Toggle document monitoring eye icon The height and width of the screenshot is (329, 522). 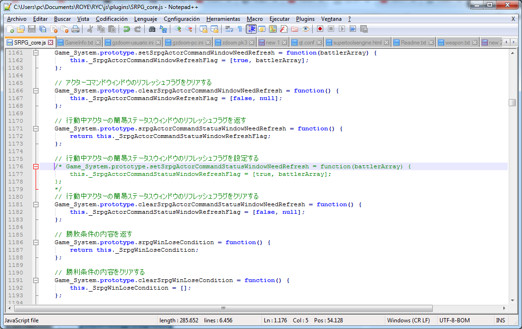point(306,29)
